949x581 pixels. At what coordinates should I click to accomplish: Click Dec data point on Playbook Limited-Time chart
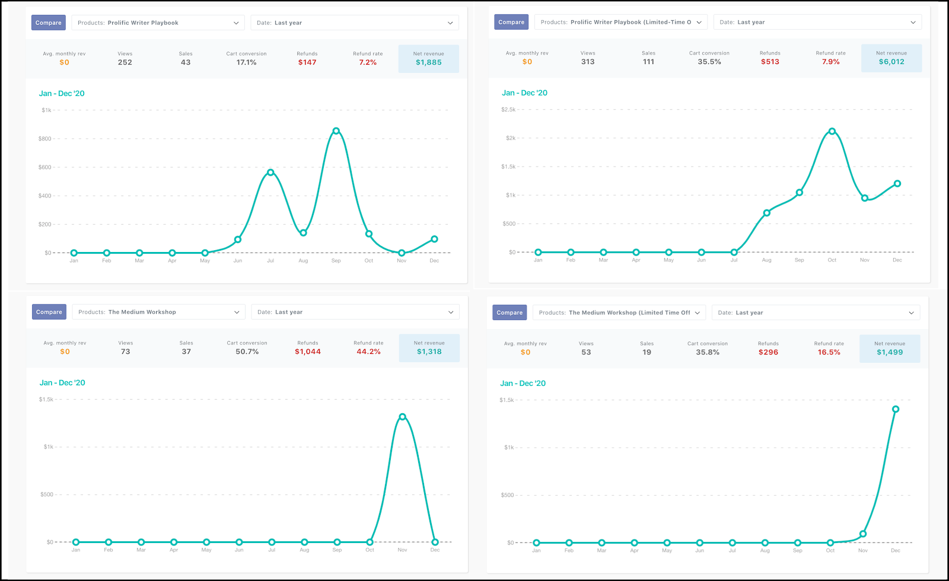pos(897,184)
